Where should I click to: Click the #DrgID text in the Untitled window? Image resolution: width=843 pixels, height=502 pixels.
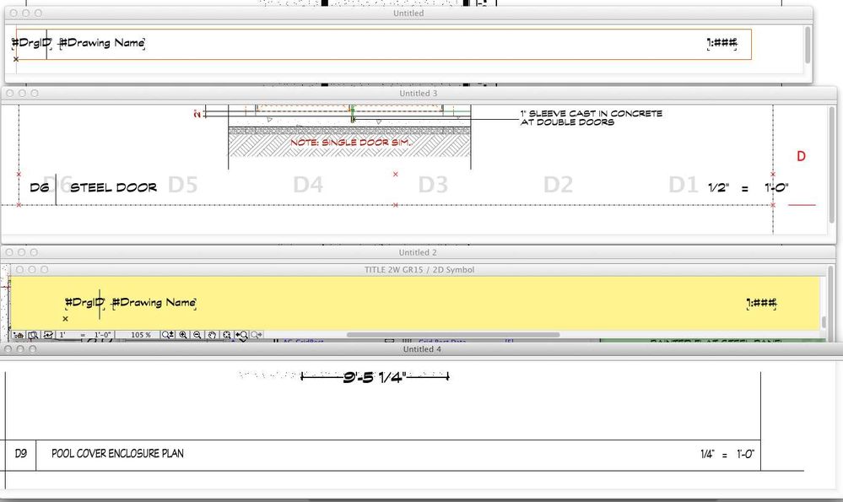[x=32, y=43]
